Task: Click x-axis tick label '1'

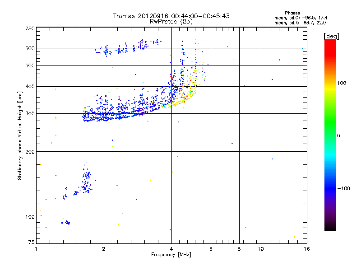Action: click(x=36, y=249)
